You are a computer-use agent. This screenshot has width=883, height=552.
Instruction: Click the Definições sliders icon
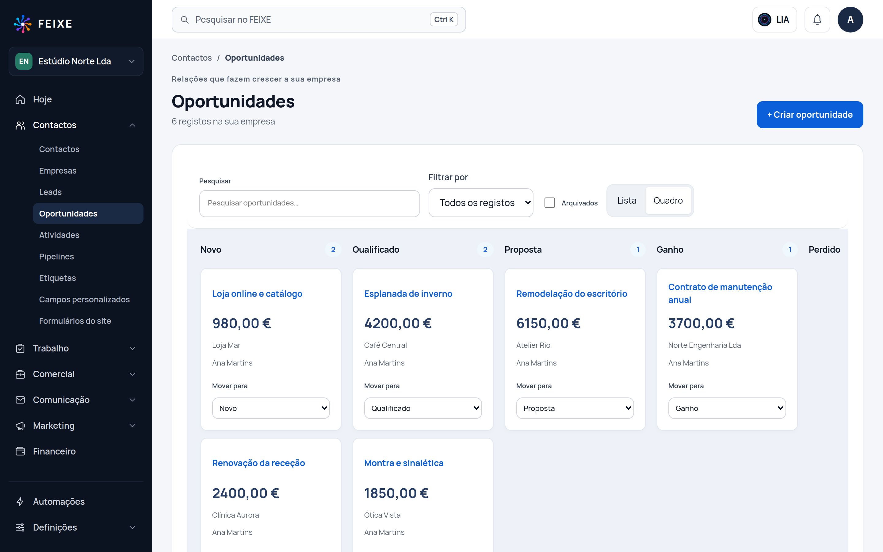pos(21,527)
